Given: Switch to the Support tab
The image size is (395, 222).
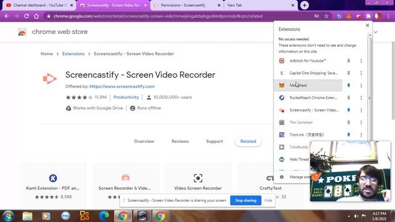Looking at the screenshot, I should coord(214,141).
